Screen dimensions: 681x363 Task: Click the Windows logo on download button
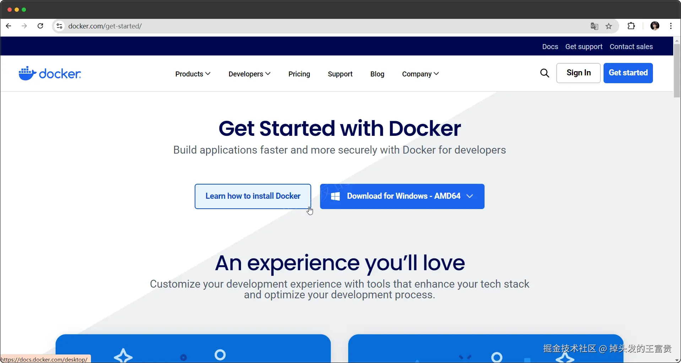click(x=335, y=196)
